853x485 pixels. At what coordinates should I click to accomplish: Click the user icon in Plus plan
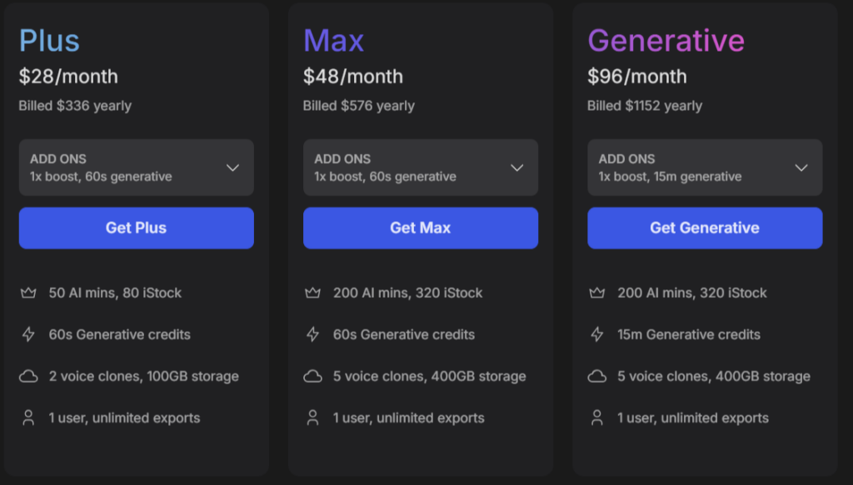pos(28,418)
